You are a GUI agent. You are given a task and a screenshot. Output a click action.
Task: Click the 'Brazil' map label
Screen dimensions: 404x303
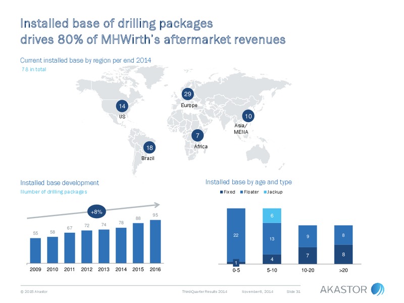pos(148,158)
